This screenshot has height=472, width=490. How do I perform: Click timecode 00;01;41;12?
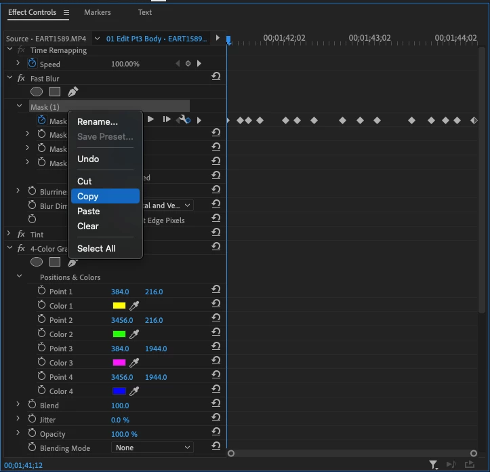click(x=23, y=465)
